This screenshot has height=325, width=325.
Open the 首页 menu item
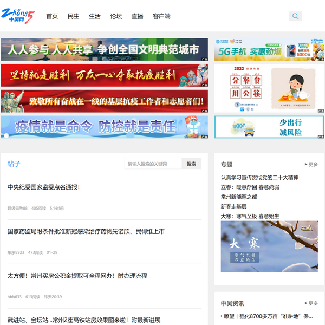click(x=52, y=16)
